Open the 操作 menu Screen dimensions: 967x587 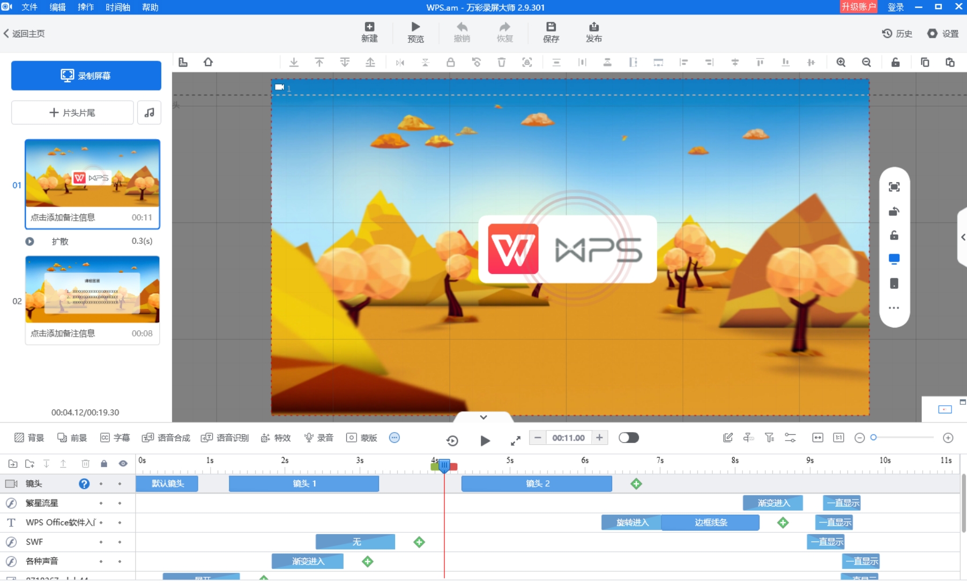point(86,7)
